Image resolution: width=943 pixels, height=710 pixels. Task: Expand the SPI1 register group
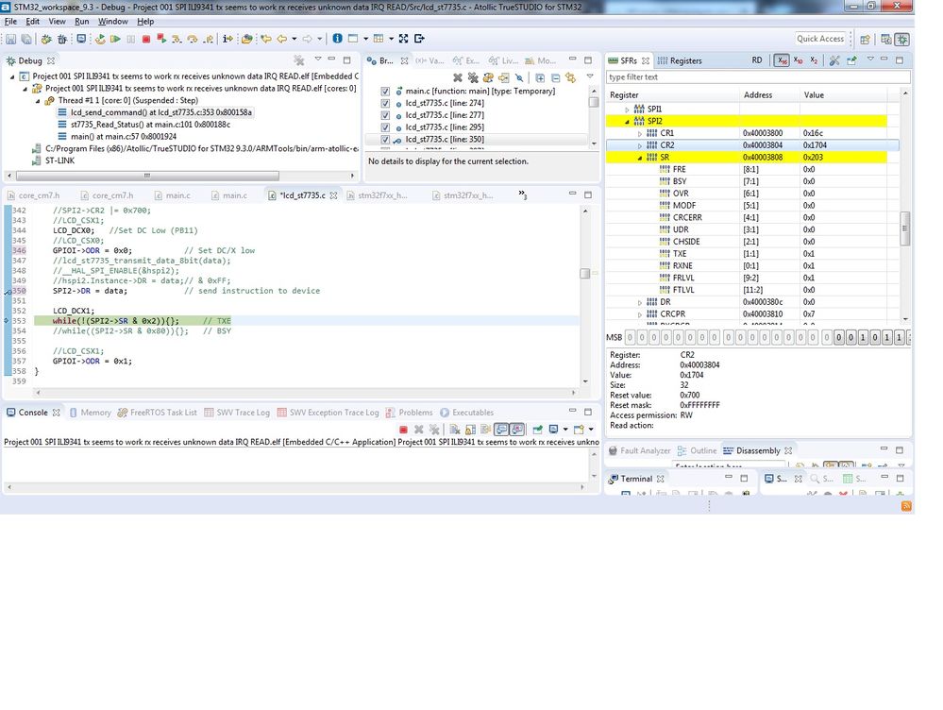pyautogui.click(x=627, y=110)
